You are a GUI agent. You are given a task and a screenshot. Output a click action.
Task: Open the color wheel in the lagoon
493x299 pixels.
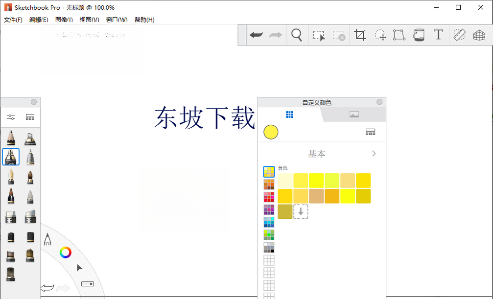[x=66, y=253]
